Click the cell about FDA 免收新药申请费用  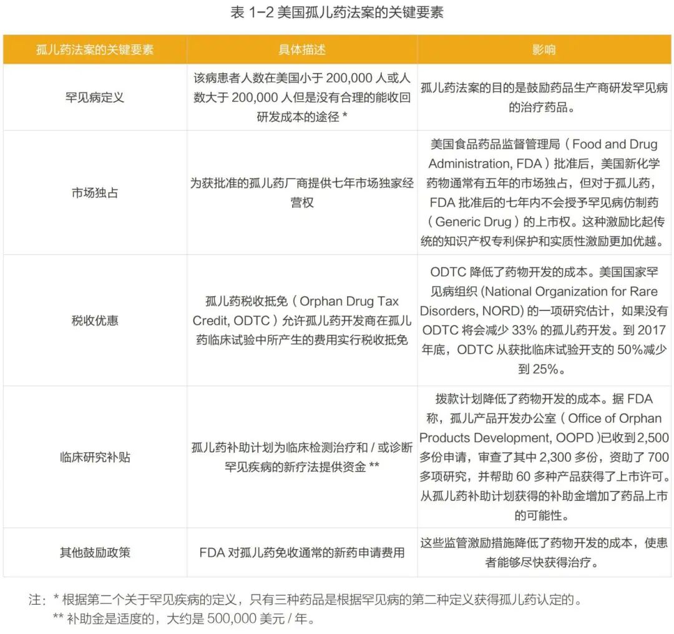(x=301, y=552)
